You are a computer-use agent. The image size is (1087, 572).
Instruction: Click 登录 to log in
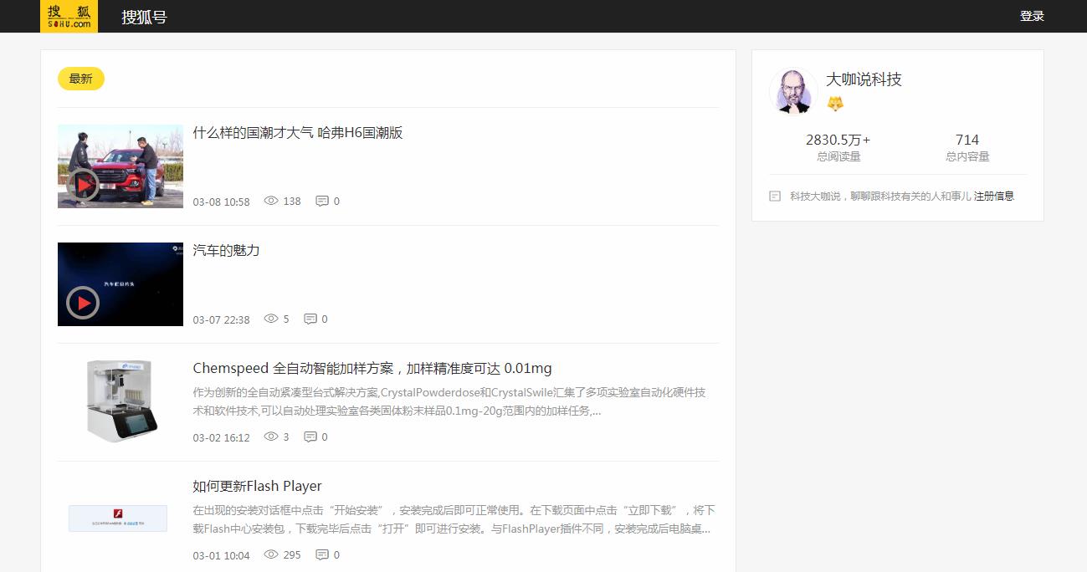click(x=1032, y=16)
